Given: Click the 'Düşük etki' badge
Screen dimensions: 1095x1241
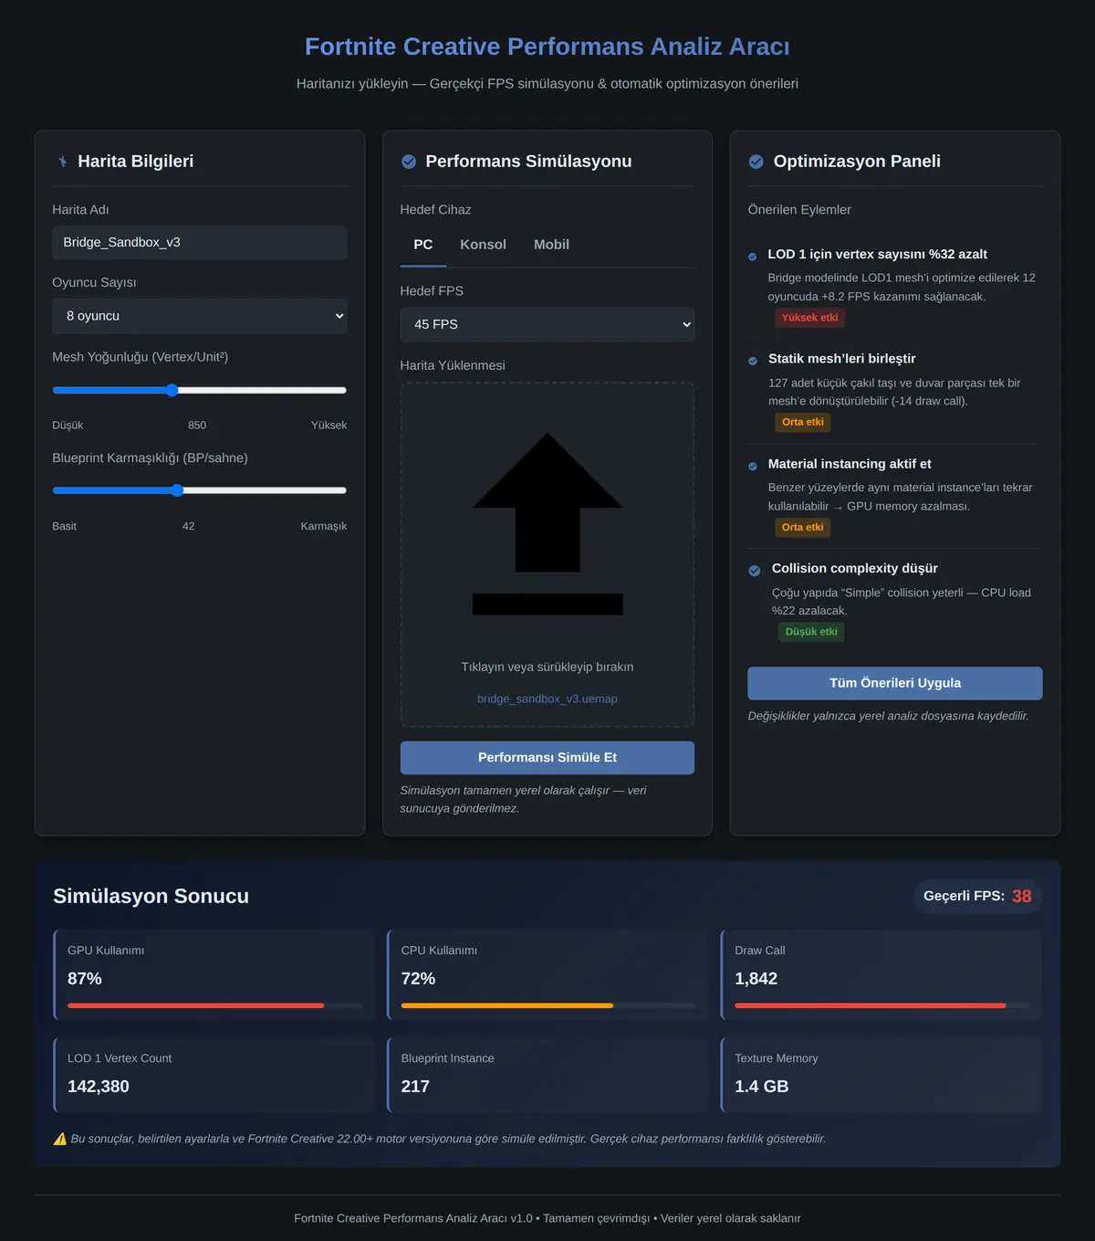Looking at the screenshot, I should (x=811, y=632).
